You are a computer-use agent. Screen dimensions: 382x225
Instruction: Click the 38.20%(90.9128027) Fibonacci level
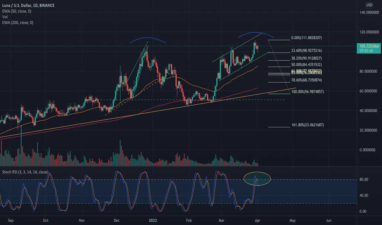[x=307, y=59]
